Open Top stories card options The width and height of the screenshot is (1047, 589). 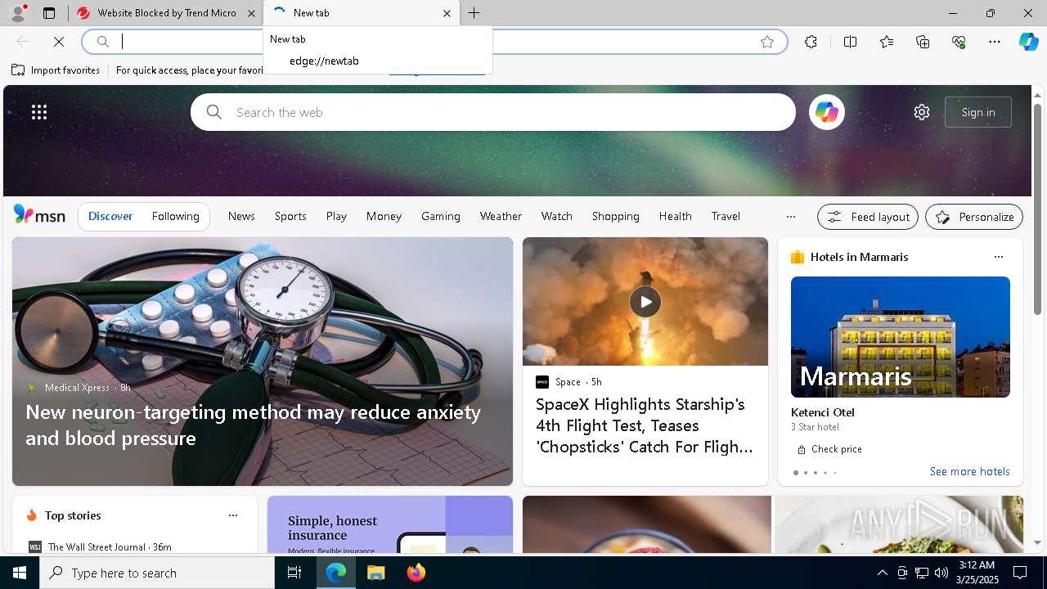point(233,515)
